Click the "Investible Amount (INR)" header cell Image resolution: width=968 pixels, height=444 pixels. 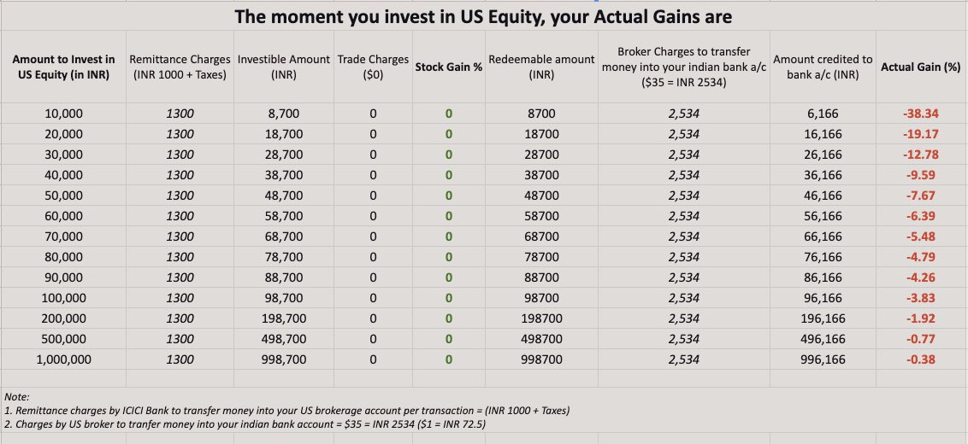(x=284, y=67)
